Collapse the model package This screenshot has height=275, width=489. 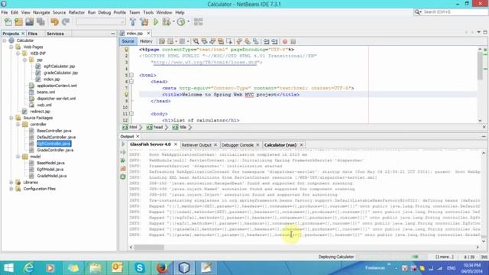click(x=18, y=157)
